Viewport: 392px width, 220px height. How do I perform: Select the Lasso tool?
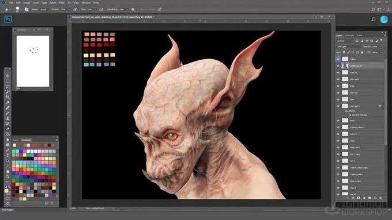point(7,87)
